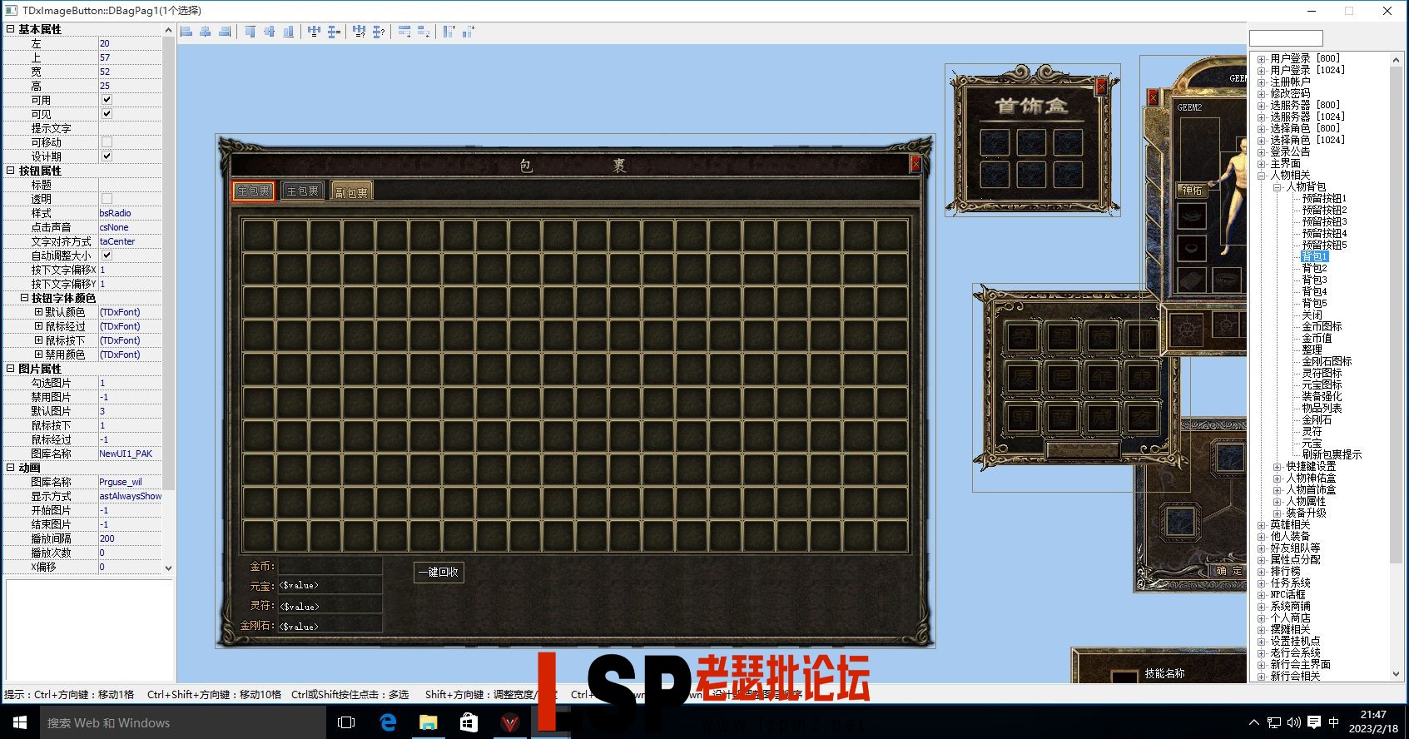Click the align bottom edges toolbar icon
The height and width of the screenshot is (739, 1409).
(288, 32)
